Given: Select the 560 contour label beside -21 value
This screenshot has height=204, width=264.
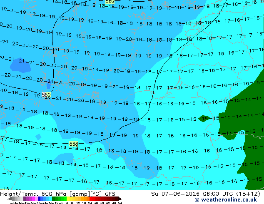Looking at the screenshot, I should coord(46,95).
